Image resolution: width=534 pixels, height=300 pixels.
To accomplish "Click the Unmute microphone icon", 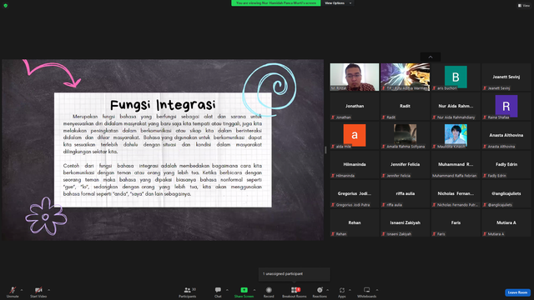I will point(13,290).
